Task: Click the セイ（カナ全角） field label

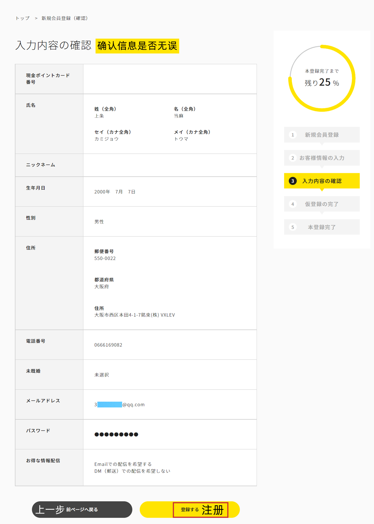Action: click(113, 132)
